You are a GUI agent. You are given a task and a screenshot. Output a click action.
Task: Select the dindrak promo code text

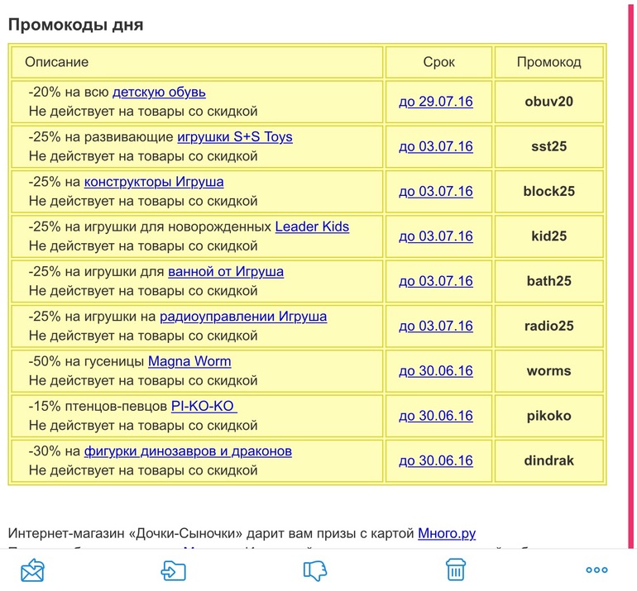click(x=549, y=461)
